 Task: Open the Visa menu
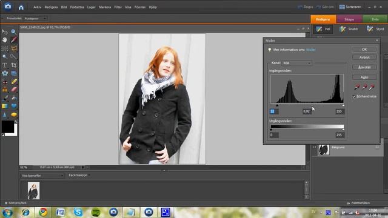pyautogui.click(x=128, y=7)
